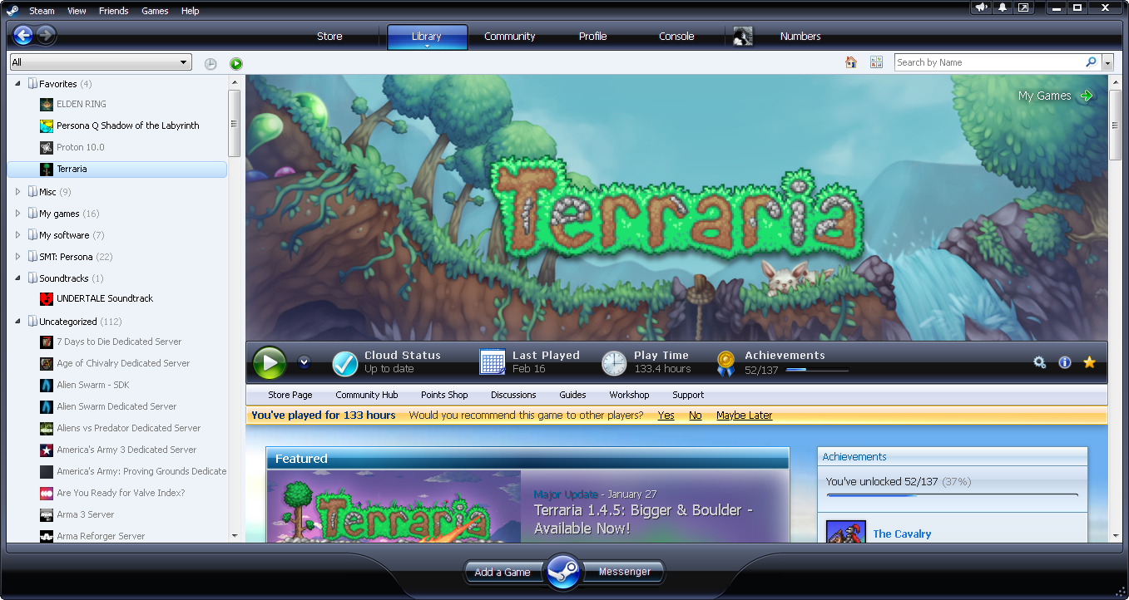Click the green arrow beside My Games
This screenshot has height=600, width=1129.
click(1086, 96)
